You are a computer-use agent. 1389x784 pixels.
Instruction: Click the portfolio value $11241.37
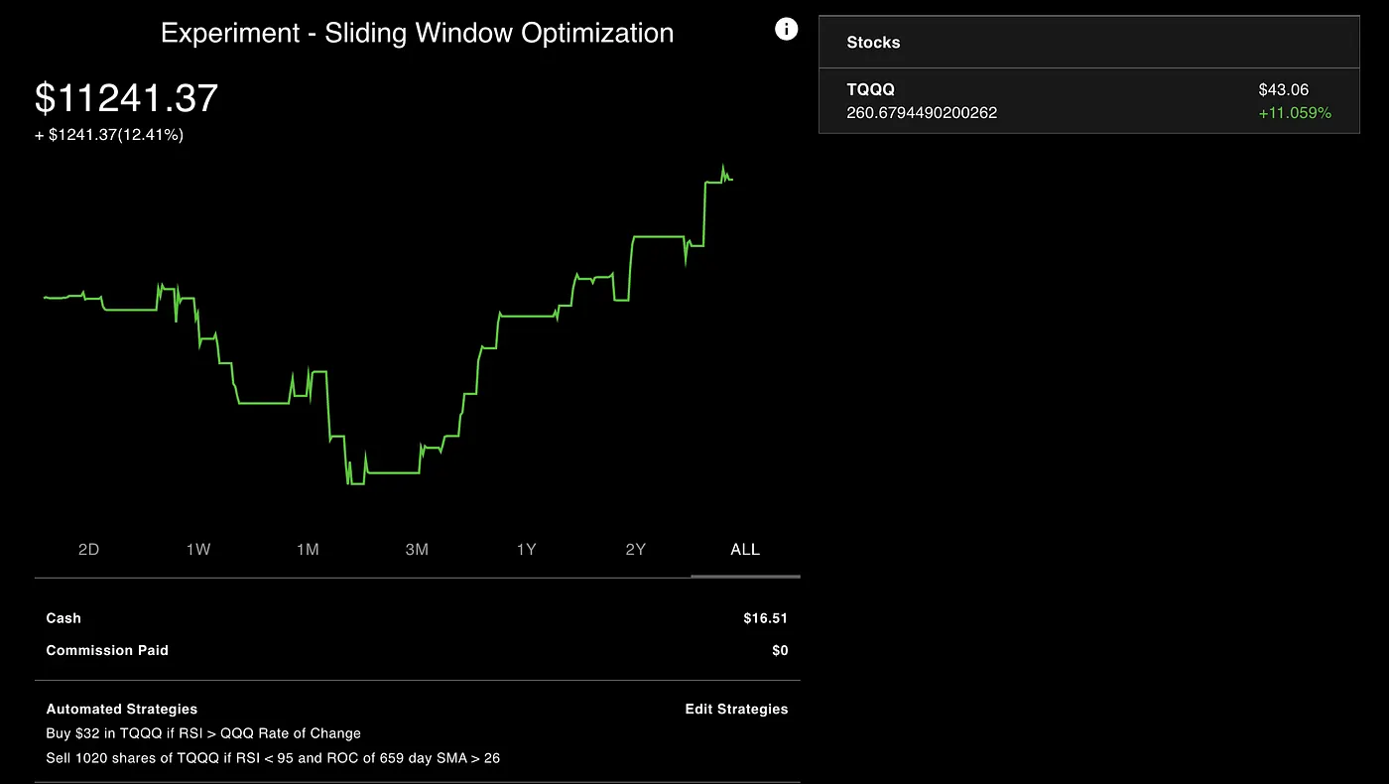[x=126, y=98]
